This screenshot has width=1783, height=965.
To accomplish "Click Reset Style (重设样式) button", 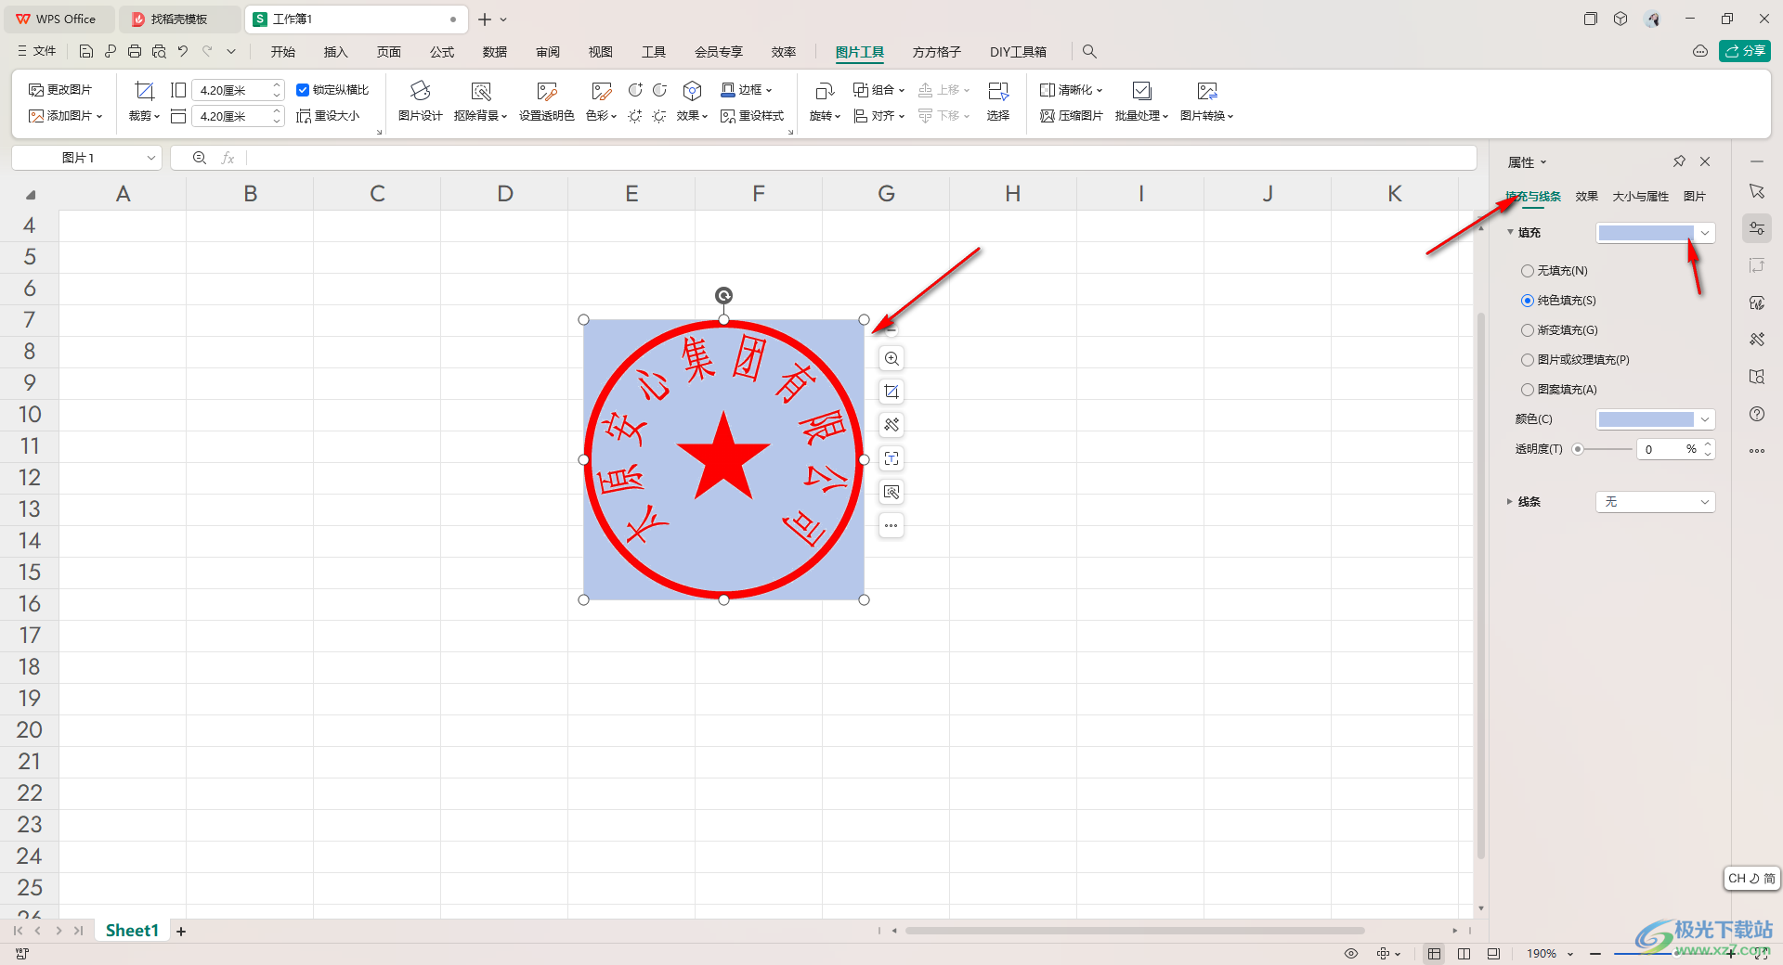I will click(752, 116).
